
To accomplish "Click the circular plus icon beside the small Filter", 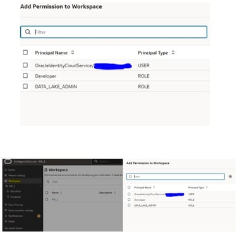I will pos(230,176).
